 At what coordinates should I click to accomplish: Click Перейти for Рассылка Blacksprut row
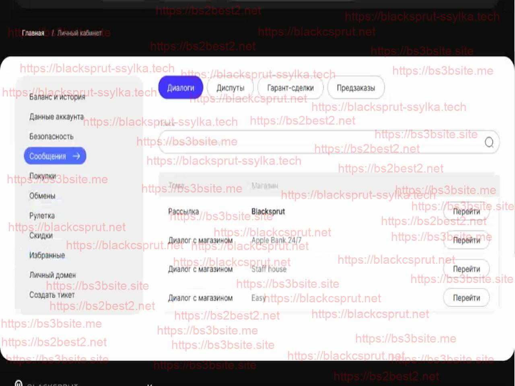click(x=466, y=211)
